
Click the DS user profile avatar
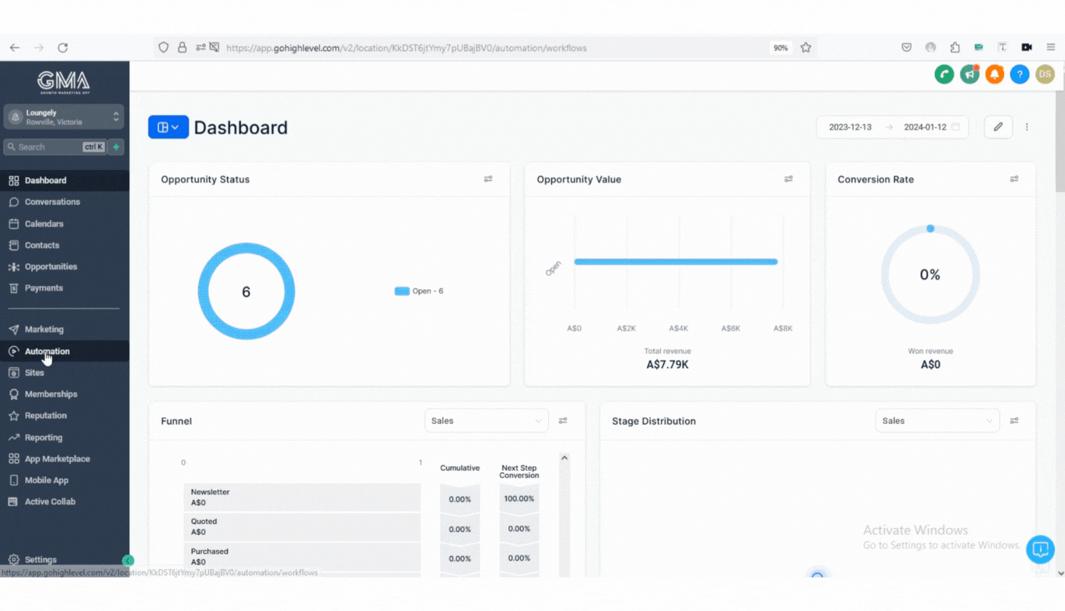pos(1045,74)
